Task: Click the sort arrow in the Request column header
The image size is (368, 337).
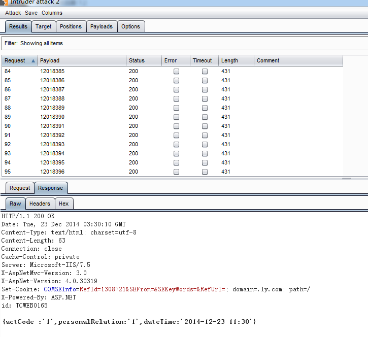Action: pos(33,61)
